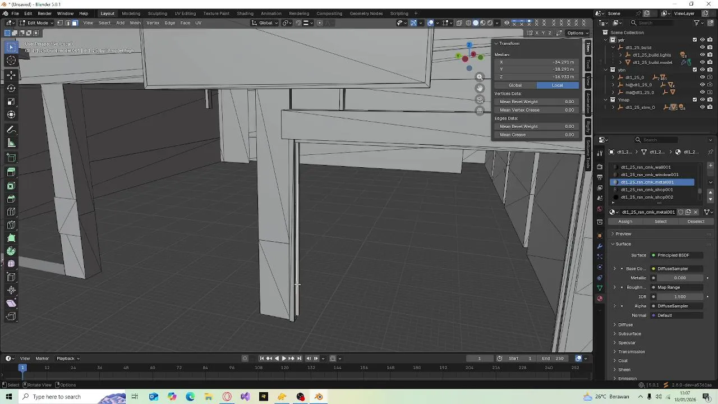This screenshot has width=718, height=404.
Task: Adjust the Metallic value slider
Action: (x=679, y=278)
